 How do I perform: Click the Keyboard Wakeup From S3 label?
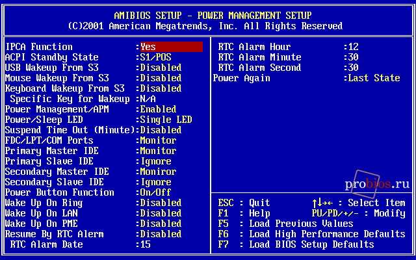click(x=65, y=88)
